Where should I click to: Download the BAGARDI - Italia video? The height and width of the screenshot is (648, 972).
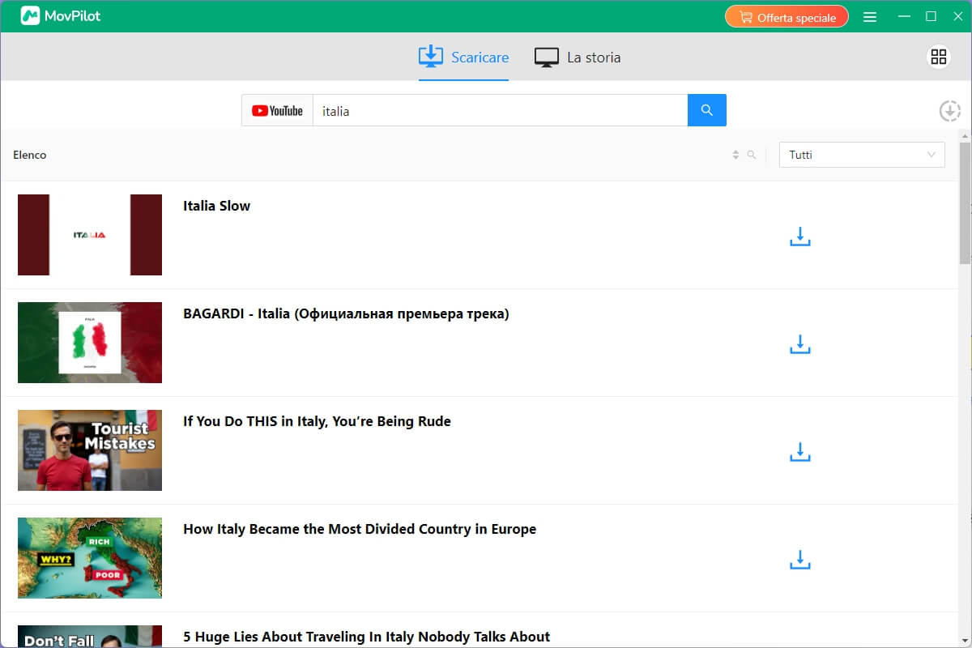click(799, 344)
